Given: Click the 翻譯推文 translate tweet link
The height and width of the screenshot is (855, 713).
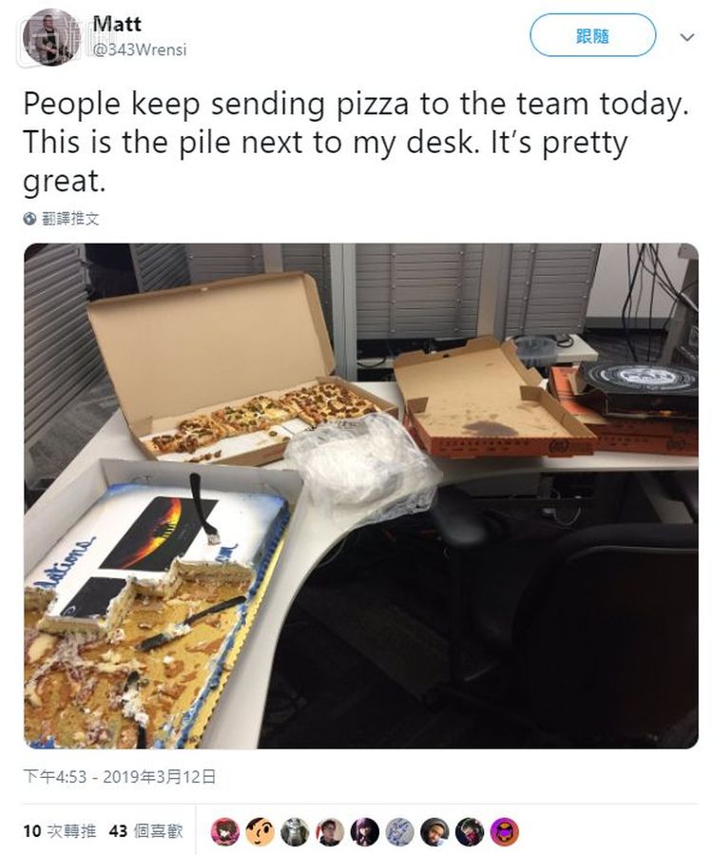Looking at the screenshot, I should click(x=71, y=219).
